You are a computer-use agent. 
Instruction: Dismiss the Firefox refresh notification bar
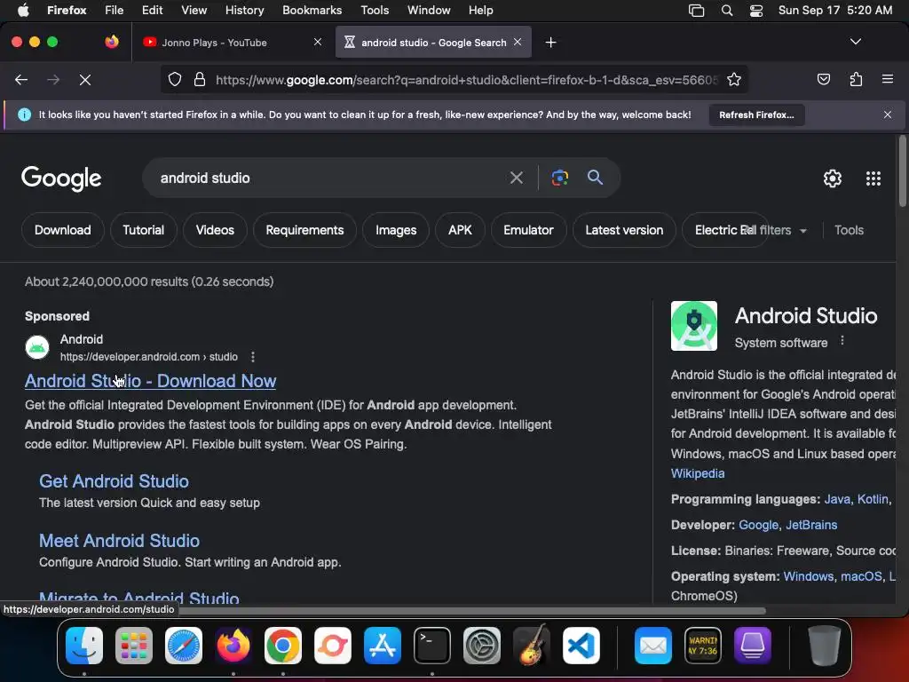(x=887, y=115)
